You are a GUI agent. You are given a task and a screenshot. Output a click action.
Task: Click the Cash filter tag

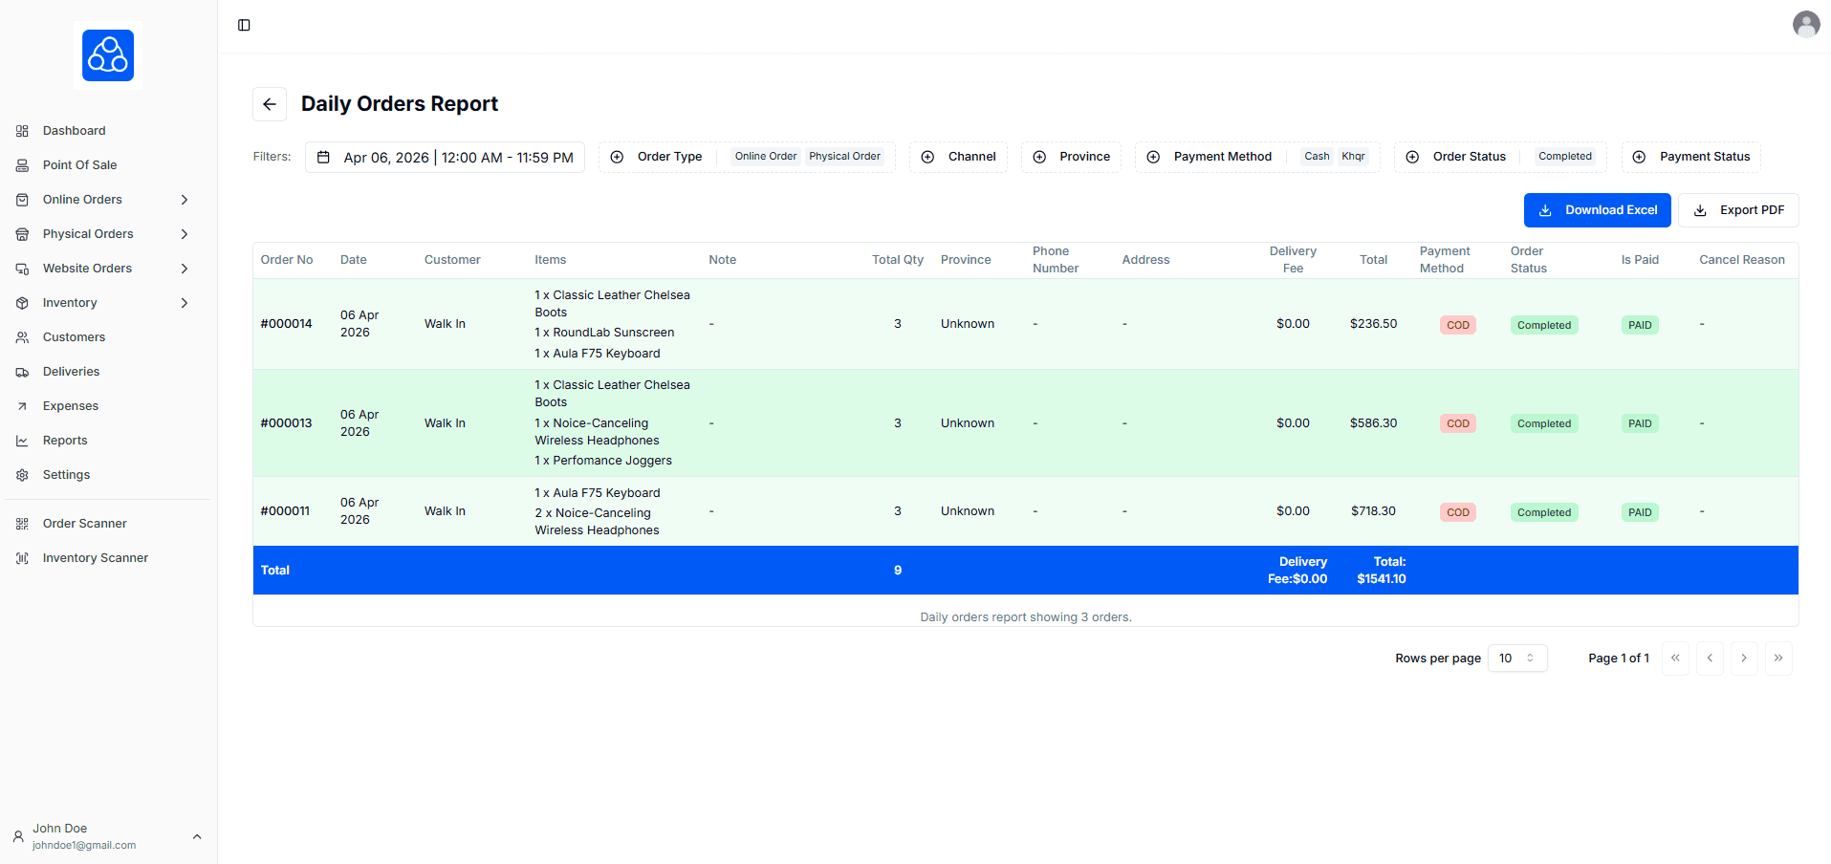click(x=1317, y=157)
